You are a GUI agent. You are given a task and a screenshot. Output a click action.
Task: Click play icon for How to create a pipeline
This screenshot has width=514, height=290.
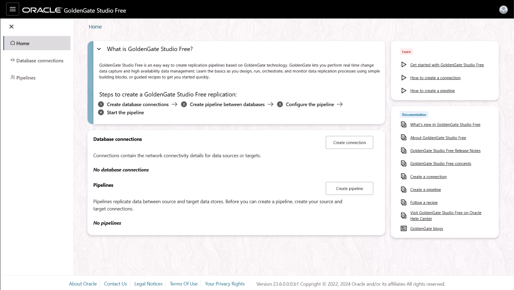[404, 91]
